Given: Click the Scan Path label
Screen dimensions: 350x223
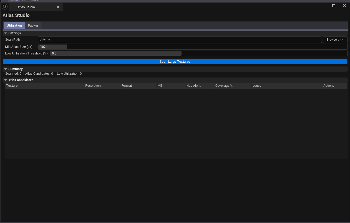Looking at the screenshot, I should point(13,40).
